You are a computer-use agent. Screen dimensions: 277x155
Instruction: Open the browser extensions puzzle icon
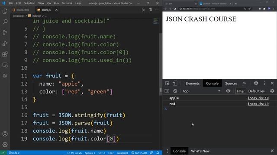click(264, 9)
